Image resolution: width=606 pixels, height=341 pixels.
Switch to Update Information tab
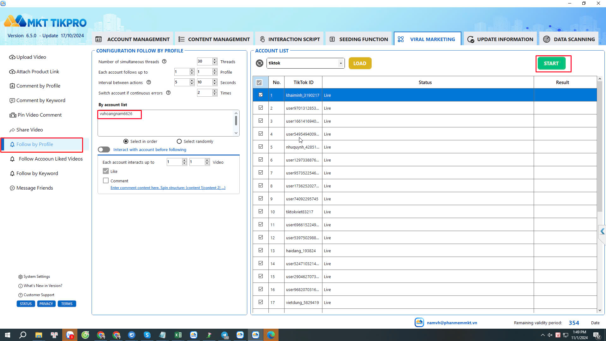click(500, 39)
